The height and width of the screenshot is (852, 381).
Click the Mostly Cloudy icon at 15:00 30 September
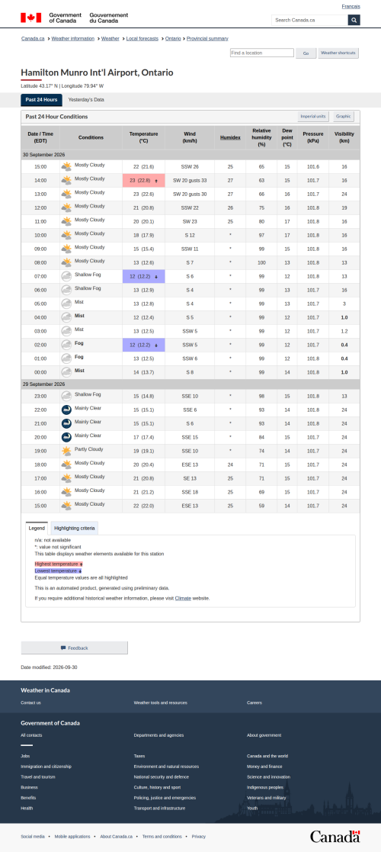pos(66,166)
